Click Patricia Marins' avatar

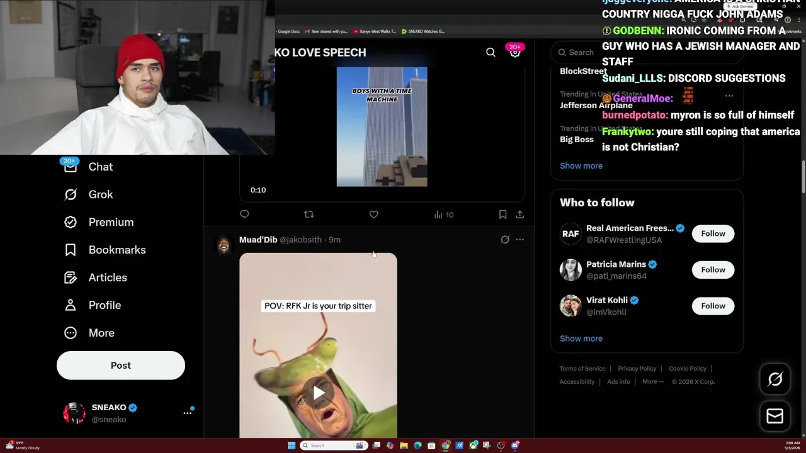click(x=570, y=270)
